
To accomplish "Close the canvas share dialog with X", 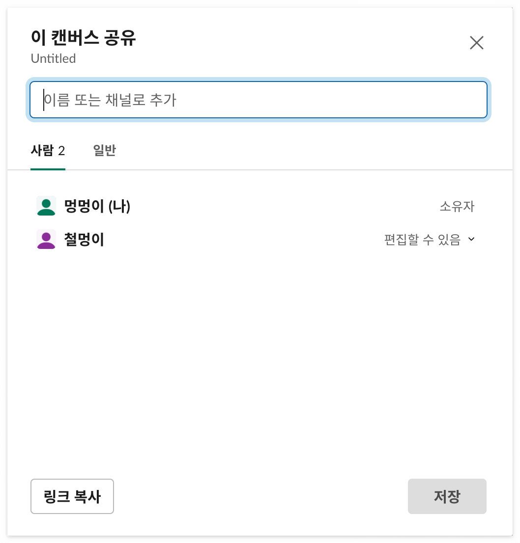I will point(477,43).
